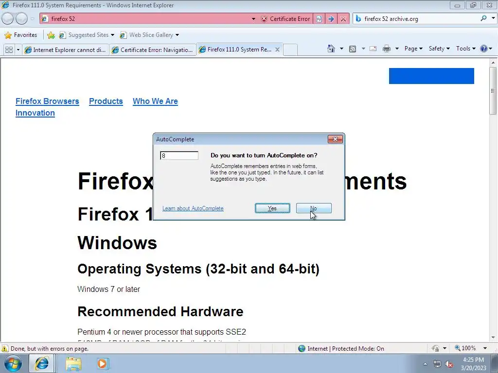Click the network tray icon
498x373 pixels.
tap(437, 364)
